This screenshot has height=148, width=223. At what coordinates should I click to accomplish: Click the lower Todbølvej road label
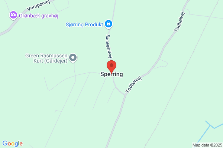pyautogui.click(x=133, y=84)
